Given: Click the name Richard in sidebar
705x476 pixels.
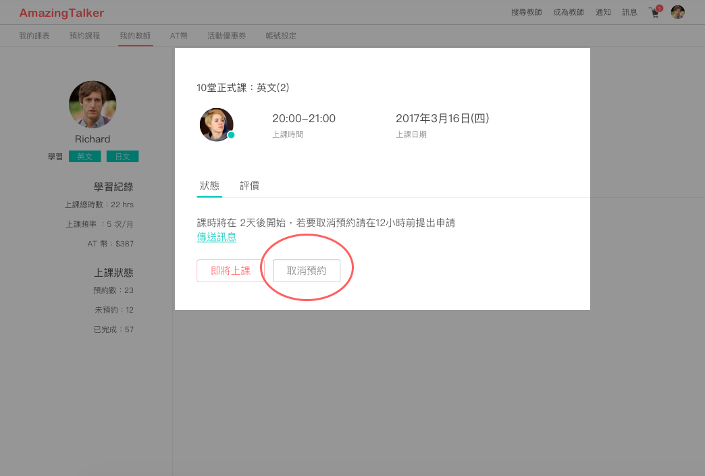Looking at the screenshot, I should coord(93,139).
